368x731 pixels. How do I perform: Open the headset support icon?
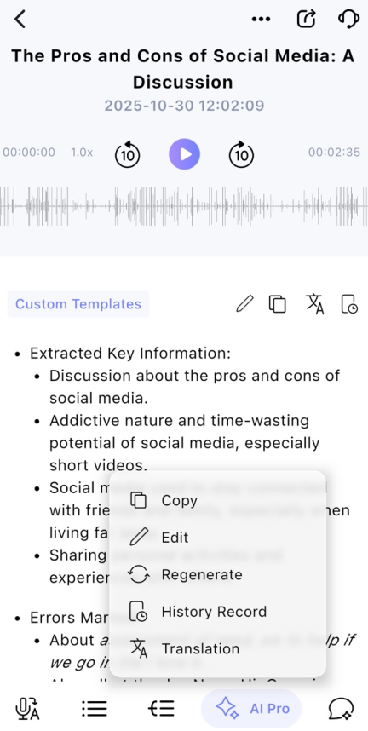pyautogui.click(x=348, y=19)
